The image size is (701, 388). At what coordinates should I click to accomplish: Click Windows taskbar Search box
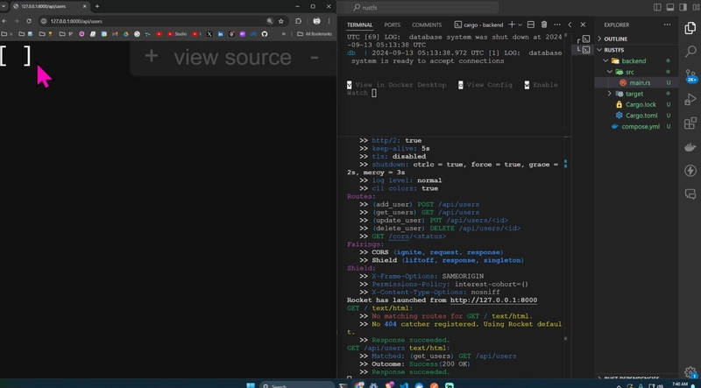click(297, 385)
